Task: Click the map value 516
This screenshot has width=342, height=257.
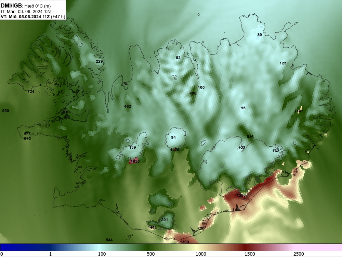Action: click(x=250, y=137)
